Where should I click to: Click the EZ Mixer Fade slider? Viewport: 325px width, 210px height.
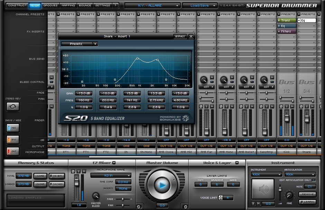click(123, 199)
